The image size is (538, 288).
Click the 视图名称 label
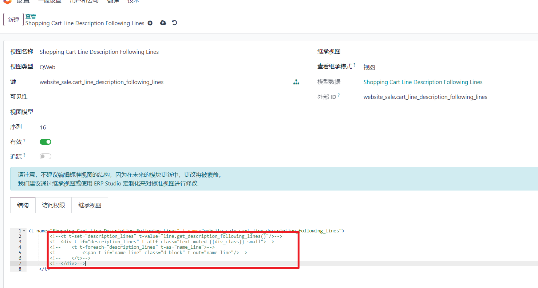coord(22,52)
